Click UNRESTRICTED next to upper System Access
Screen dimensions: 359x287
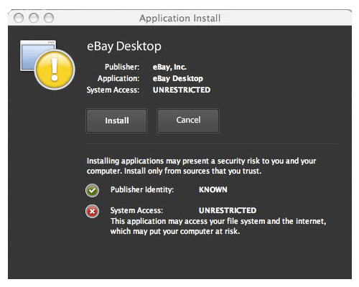(x=182, y=90)
